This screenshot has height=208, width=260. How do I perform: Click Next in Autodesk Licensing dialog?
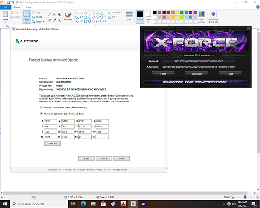pyautogui.click(x=121, y=159)
